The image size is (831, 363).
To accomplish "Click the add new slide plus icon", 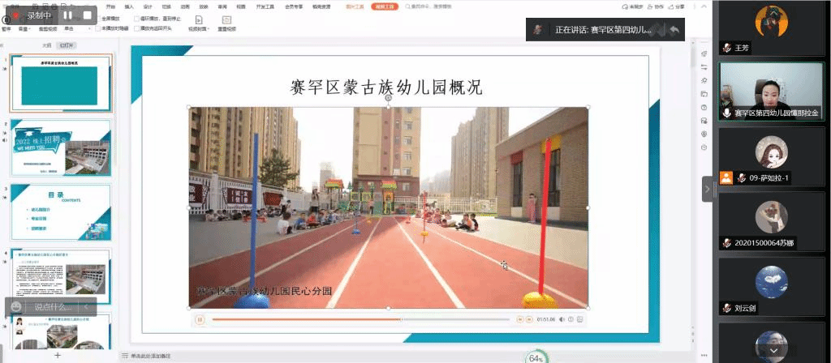I will pyautogui.click(x=57, y=355).
